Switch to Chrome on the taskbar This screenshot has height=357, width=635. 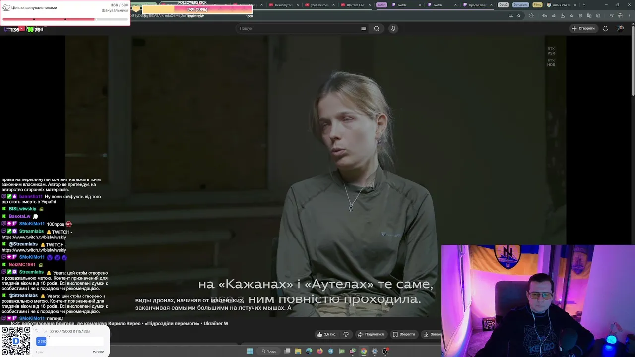[x=364, y=351]
